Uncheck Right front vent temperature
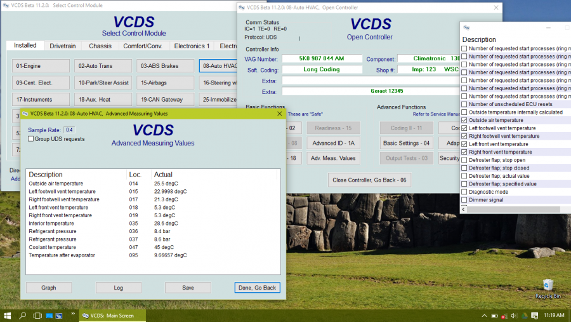571x322 pixels. click(464, 152)
